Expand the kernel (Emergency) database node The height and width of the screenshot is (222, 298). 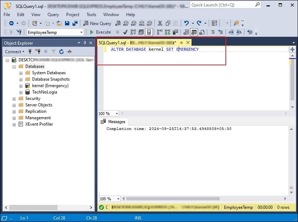[x=21, y=86]
